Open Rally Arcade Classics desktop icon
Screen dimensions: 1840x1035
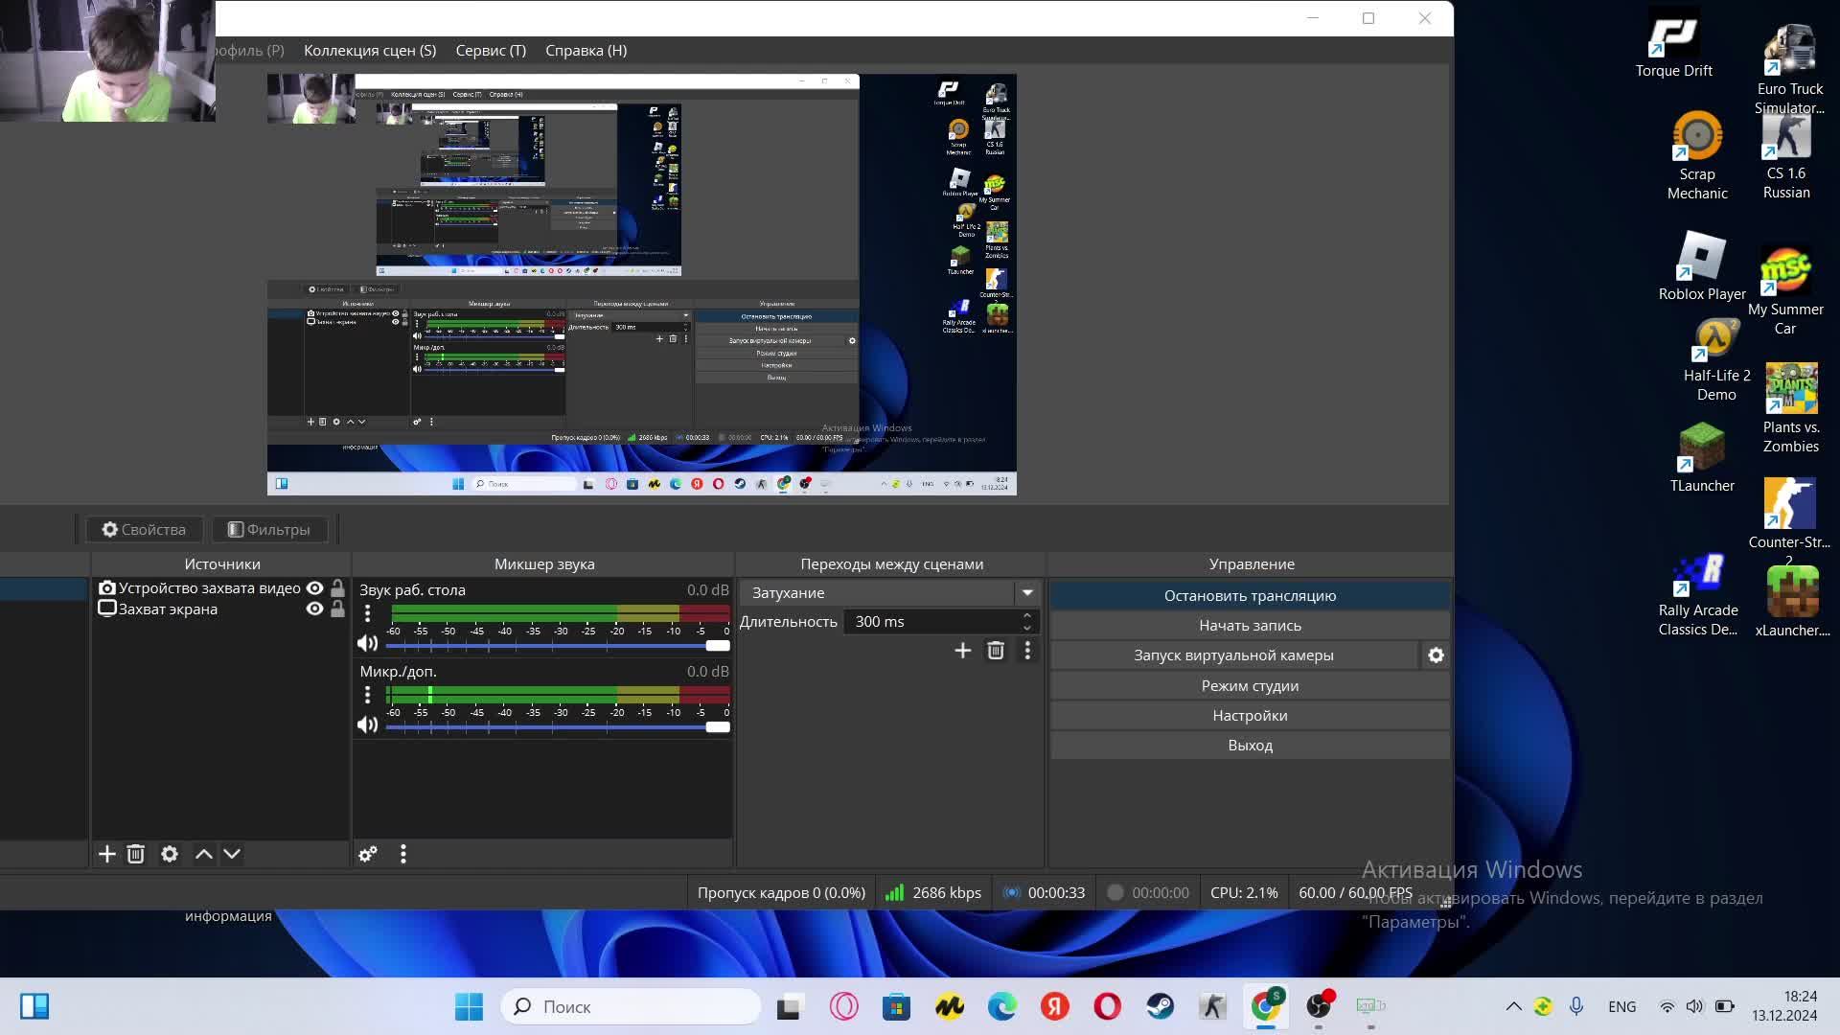1697,595
